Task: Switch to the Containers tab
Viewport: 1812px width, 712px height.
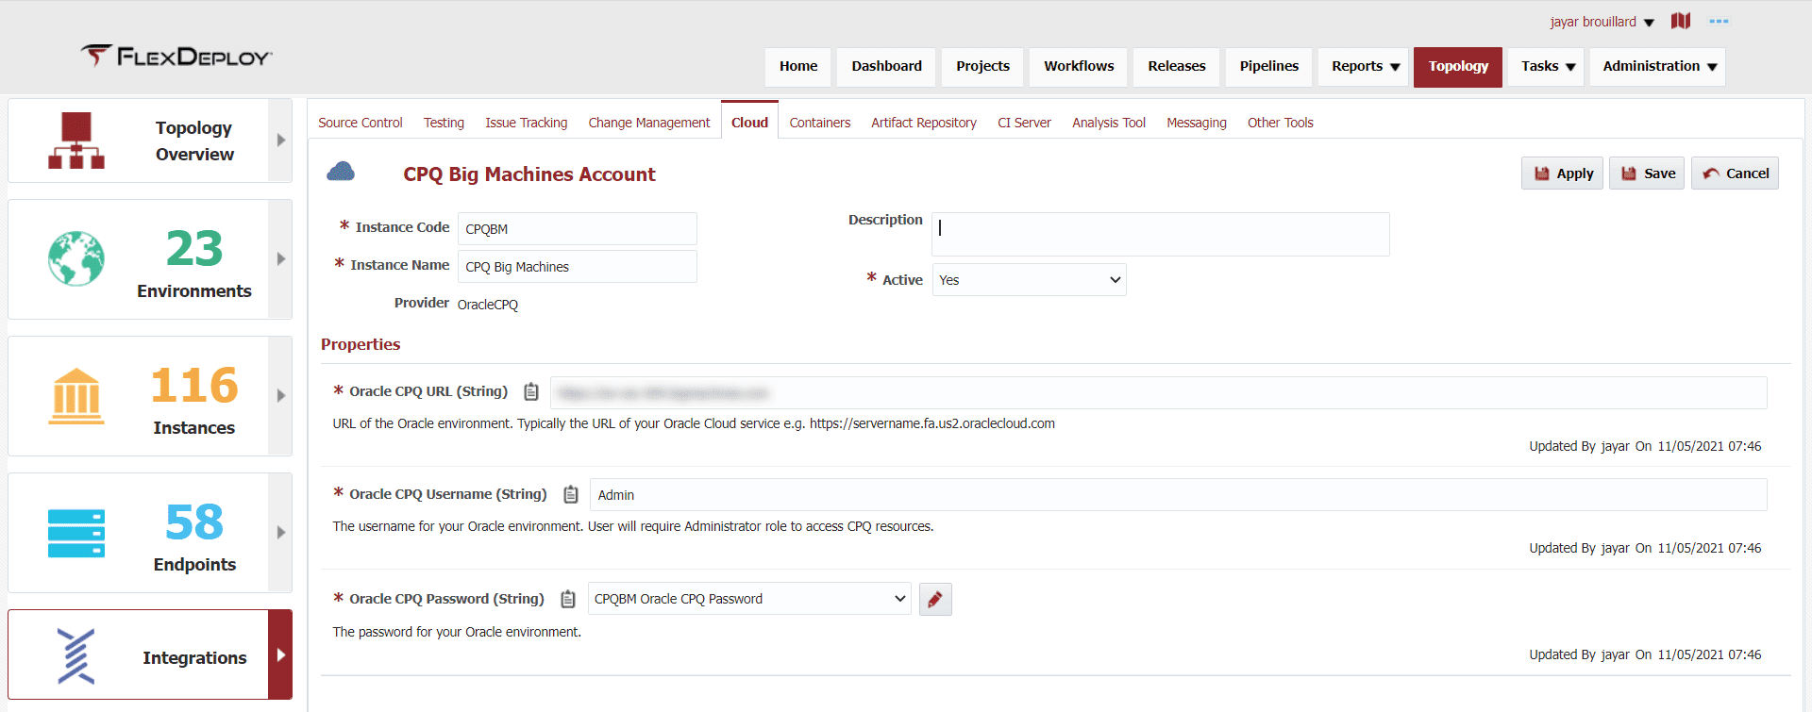Action: (x=820, y=123)
